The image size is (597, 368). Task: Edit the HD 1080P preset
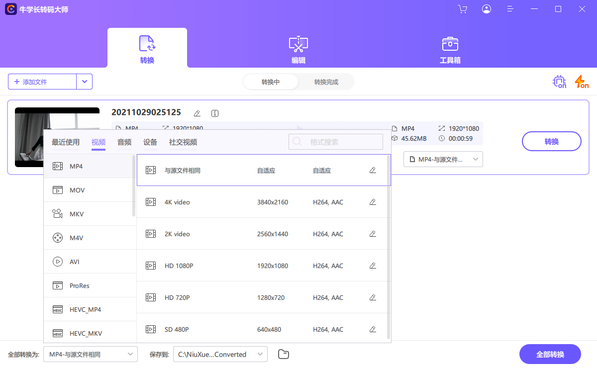tap(373, 266)
